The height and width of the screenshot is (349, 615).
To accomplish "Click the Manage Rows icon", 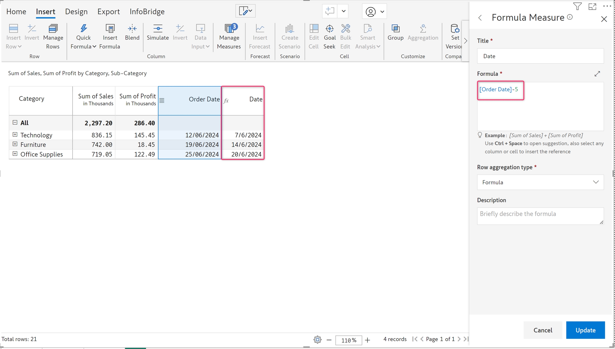I will point(53,29).
